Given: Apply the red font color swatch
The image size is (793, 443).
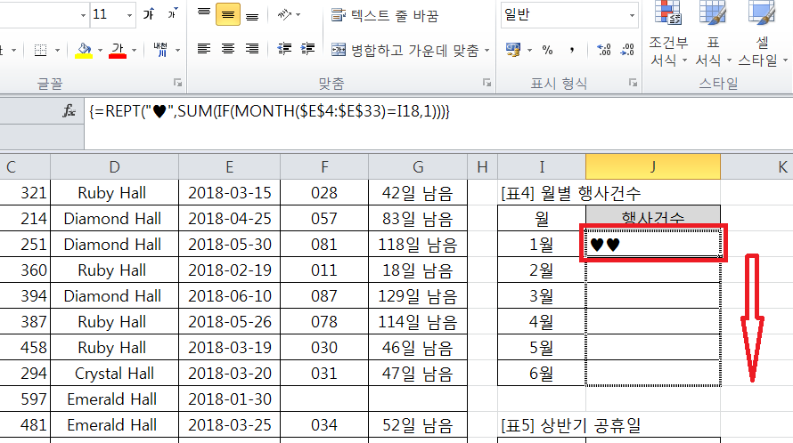Looking at the screenshot, I should coord(117,50).
